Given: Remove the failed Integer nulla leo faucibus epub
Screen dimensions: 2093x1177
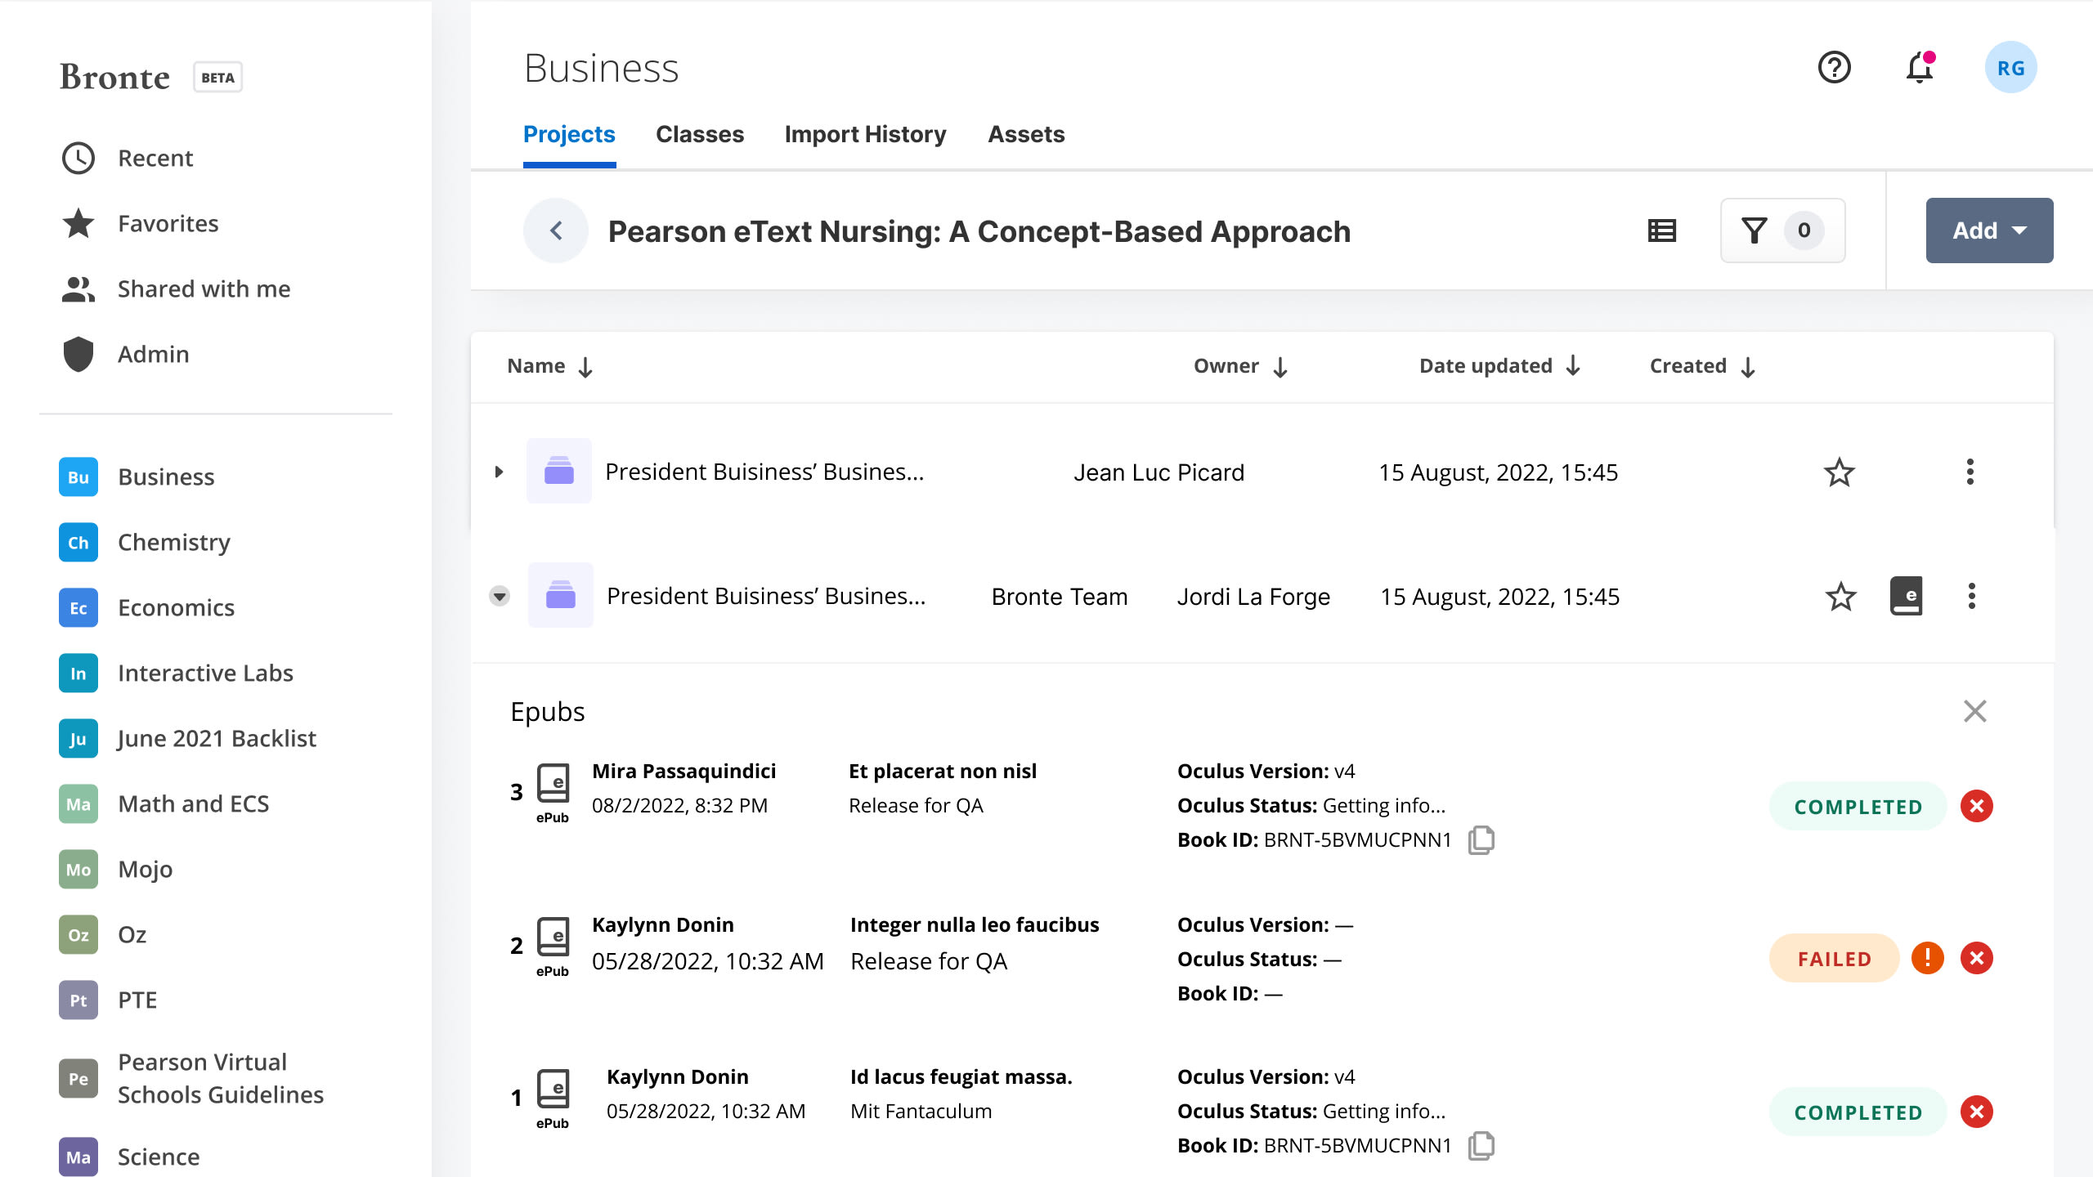Looking at the screenshot, I should [x=1976, y=957].
